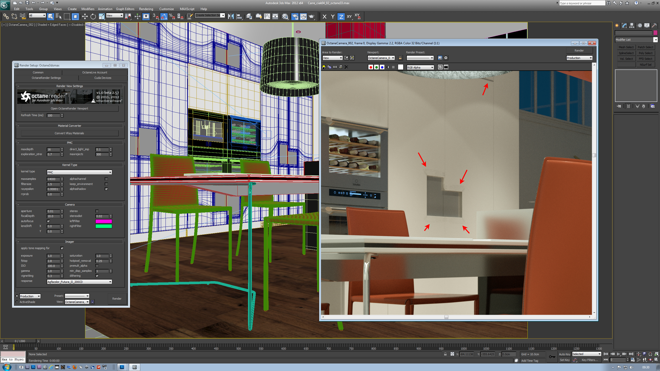Open the Rendering menu
The image size is (660, 371).
[146, 9]
